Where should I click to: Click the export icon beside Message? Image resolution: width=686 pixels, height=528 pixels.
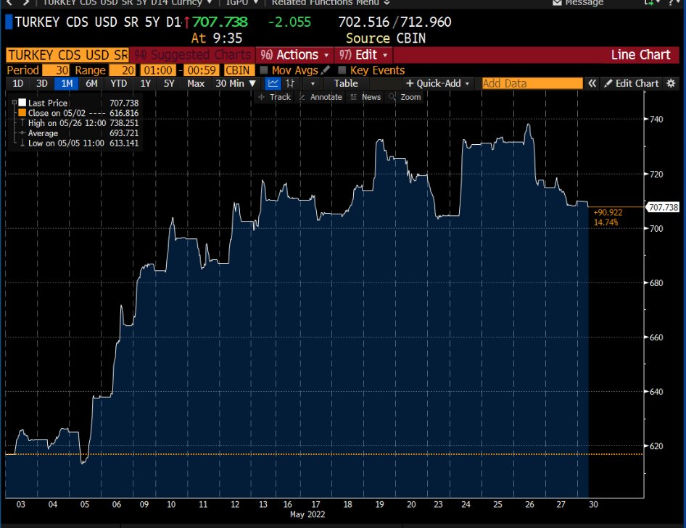[x=650, y=3]
